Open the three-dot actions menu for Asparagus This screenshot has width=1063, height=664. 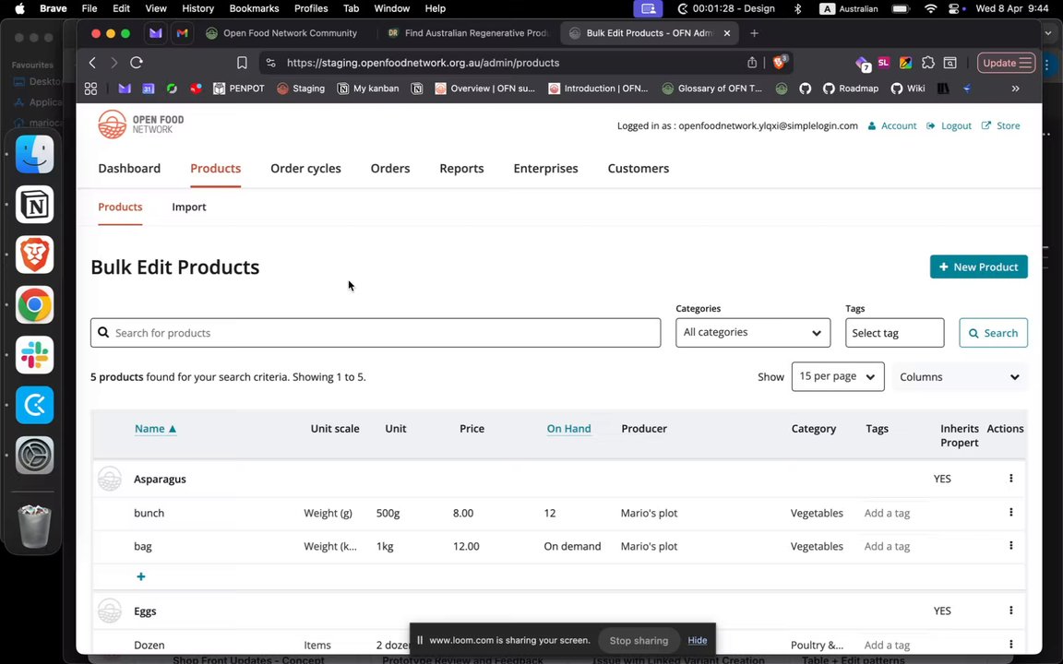(x=1010, y=479)
